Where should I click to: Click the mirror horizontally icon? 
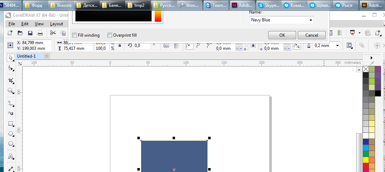tap(167, 46)
